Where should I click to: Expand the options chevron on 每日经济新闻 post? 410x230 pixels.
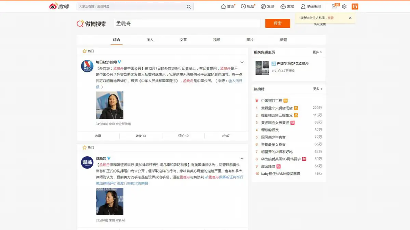click(x=242, y=62)
